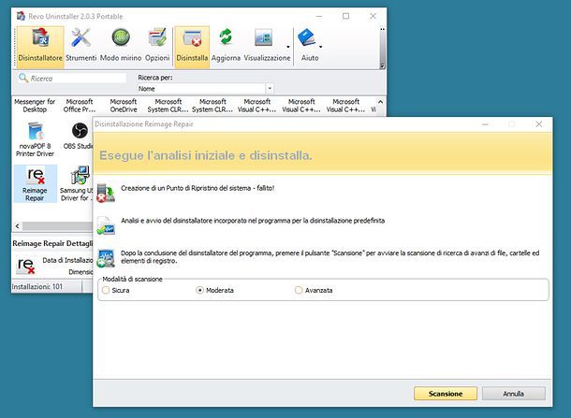Click the horizontal scrollbar left arrow
571x418 pixels.
(17, 226)
